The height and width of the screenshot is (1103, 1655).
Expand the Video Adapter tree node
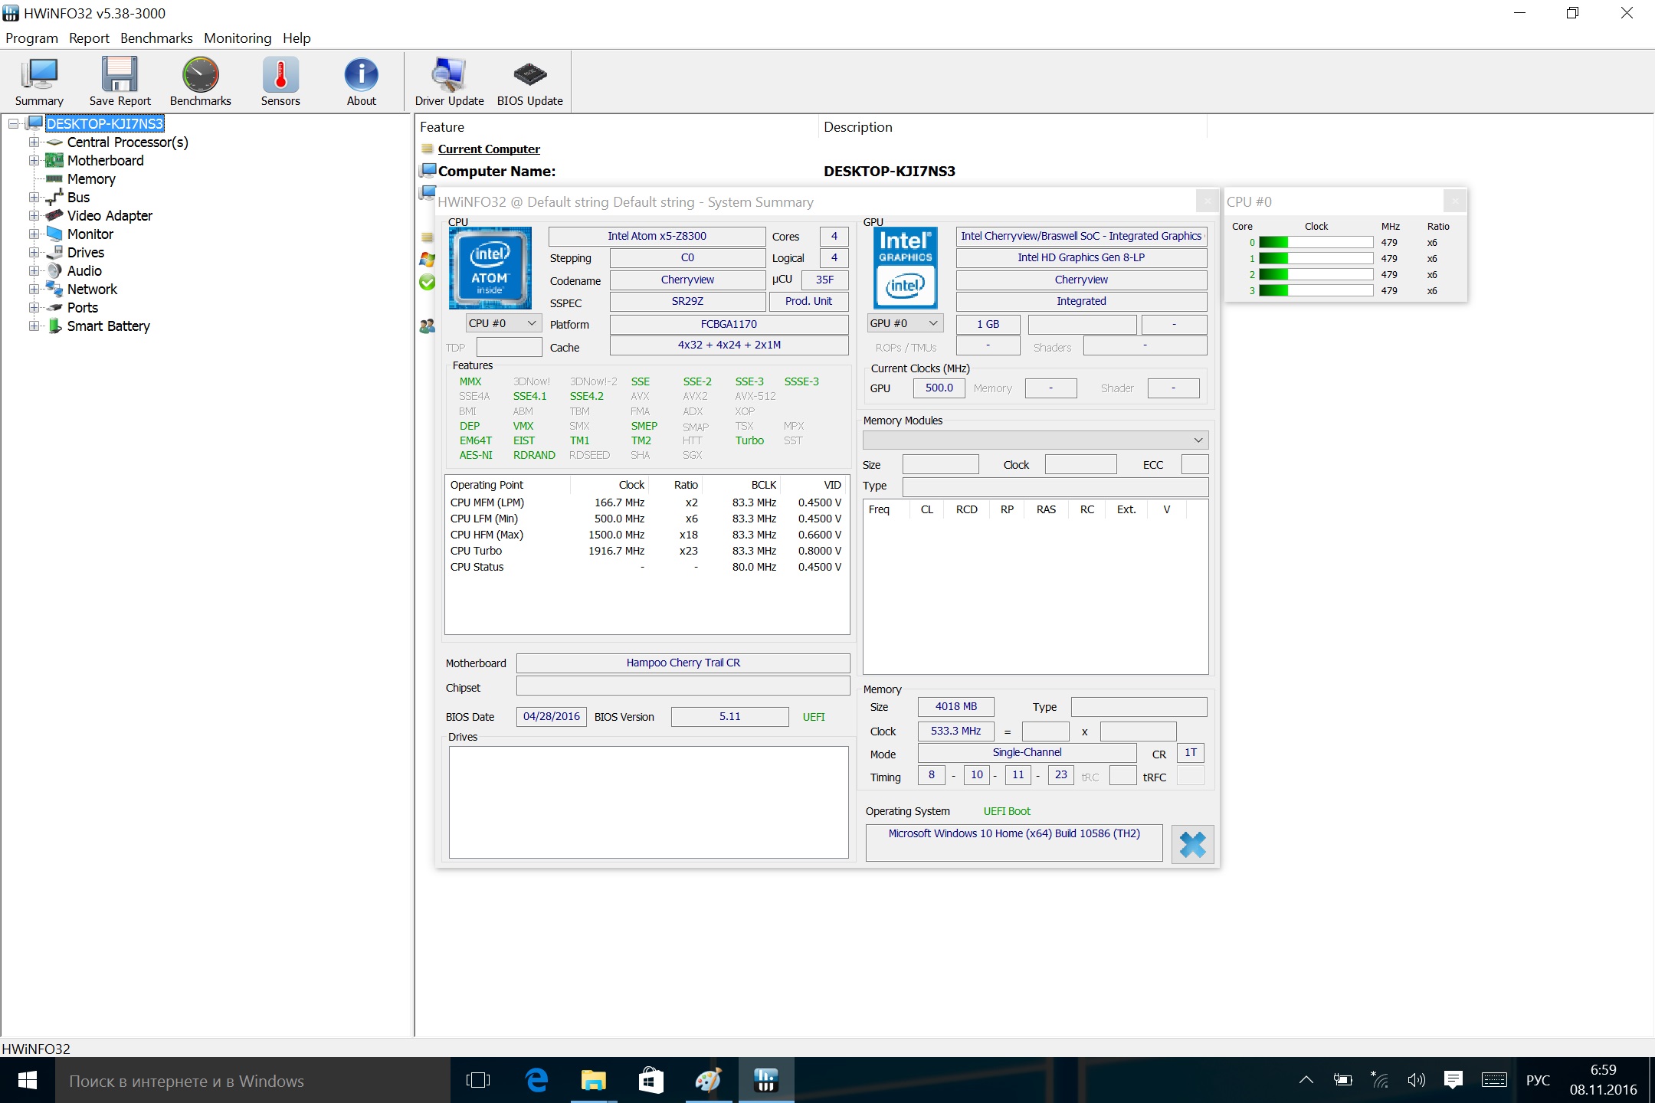[x=34, y=215]
